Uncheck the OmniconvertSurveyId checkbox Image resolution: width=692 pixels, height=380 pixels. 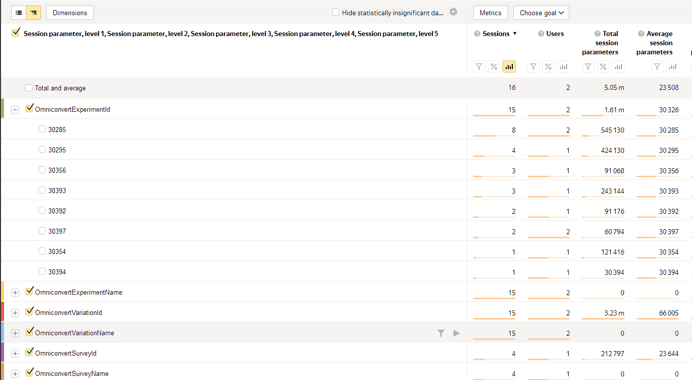(x=29, y=353)
